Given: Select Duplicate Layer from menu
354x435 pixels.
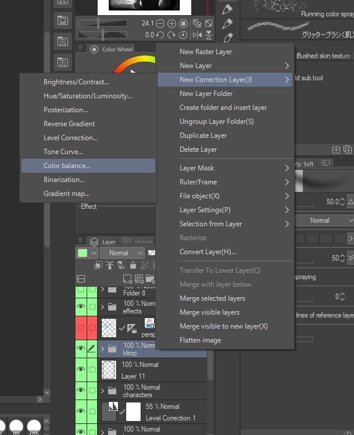Looking at the screenshot, I should 225,136.
